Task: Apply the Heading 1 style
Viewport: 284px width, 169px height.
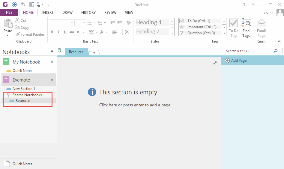Action: 152,22
